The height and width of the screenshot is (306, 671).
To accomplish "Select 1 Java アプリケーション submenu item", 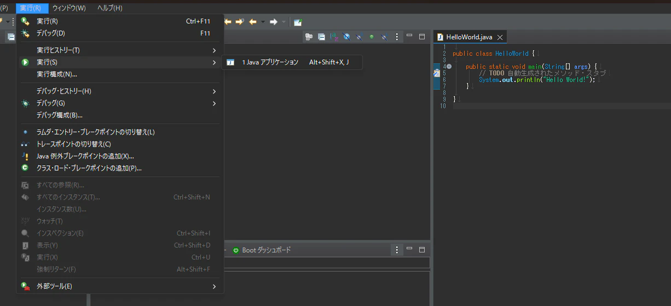I will pyautogui.click(x=292, y=62).
